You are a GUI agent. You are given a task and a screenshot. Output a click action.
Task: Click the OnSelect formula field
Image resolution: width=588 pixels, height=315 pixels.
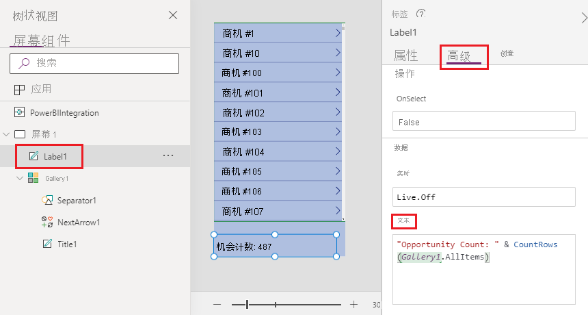click(x=484, y=121)
